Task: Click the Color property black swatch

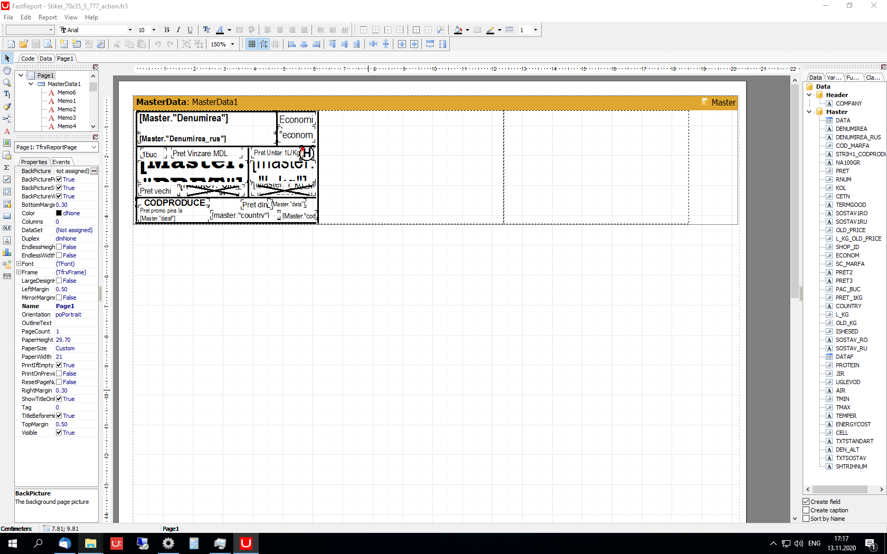Action: tap(59, 213)
